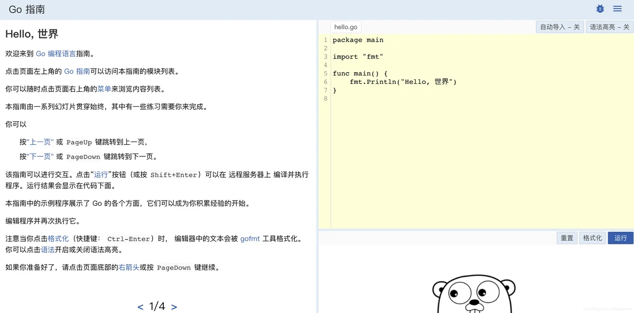Go to previous slide with left arrow

click(x=140, y=307)
